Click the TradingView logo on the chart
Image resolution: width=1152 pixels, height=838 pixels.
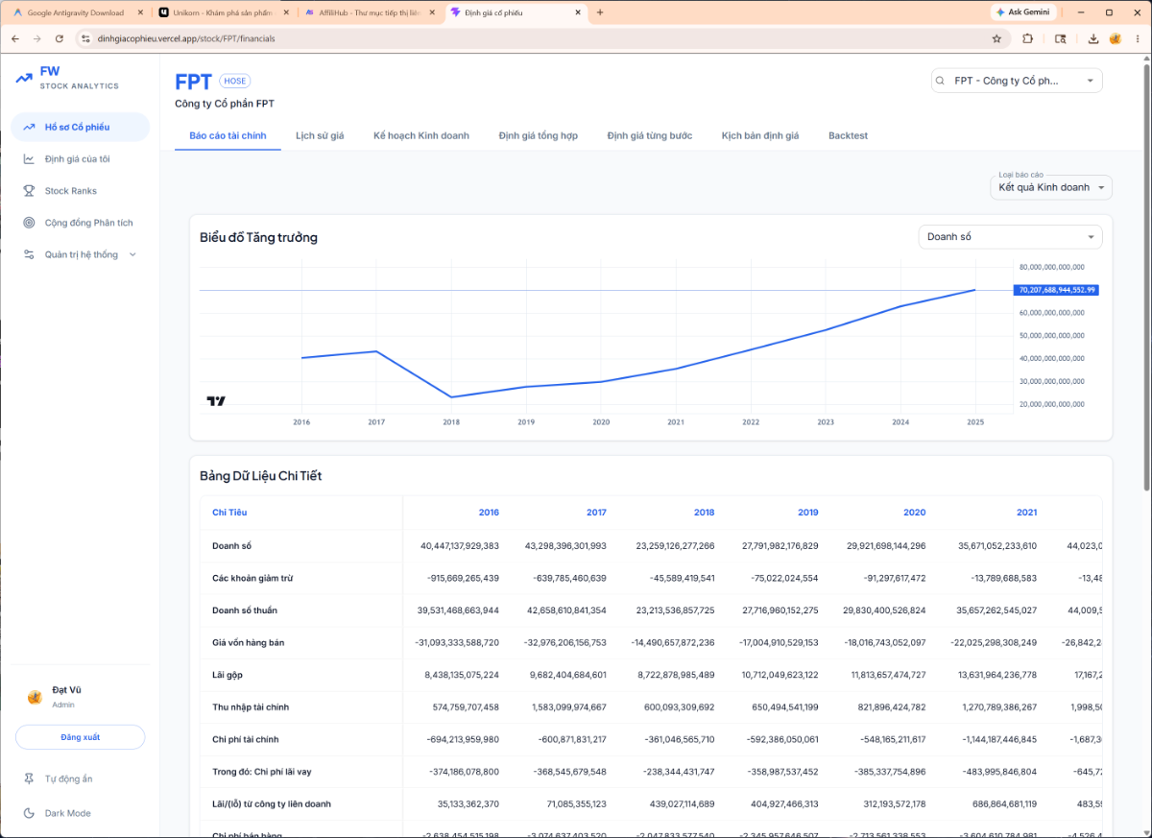click(216, 401)
